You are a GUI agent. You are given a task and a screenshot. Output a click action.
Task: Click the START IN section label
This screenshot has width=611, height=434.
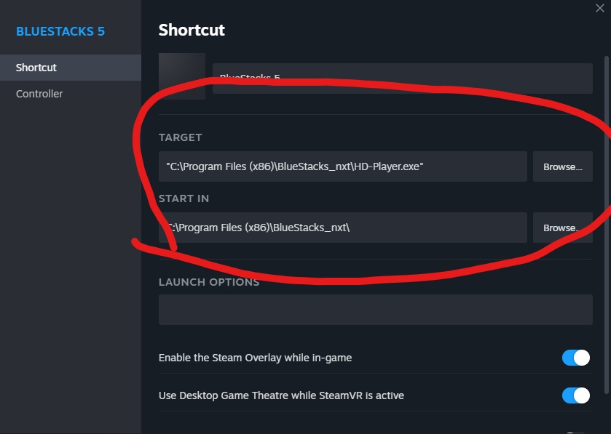(184, 198)
